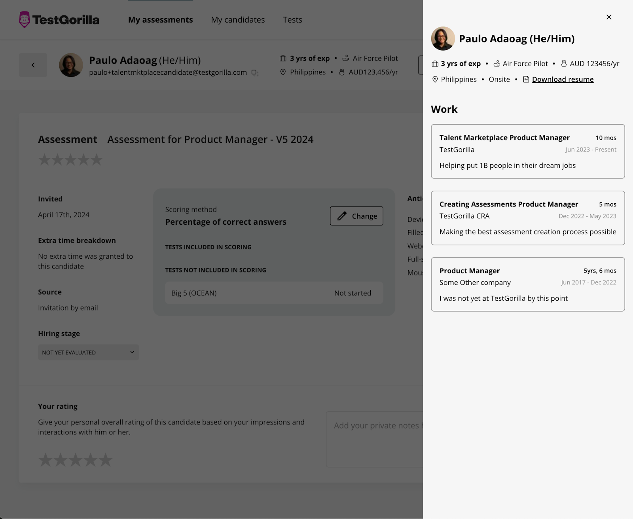633x519 pixels.
Task: Select the Talent Marketplace Product Manager card
Action: click(x=528, y=152)
